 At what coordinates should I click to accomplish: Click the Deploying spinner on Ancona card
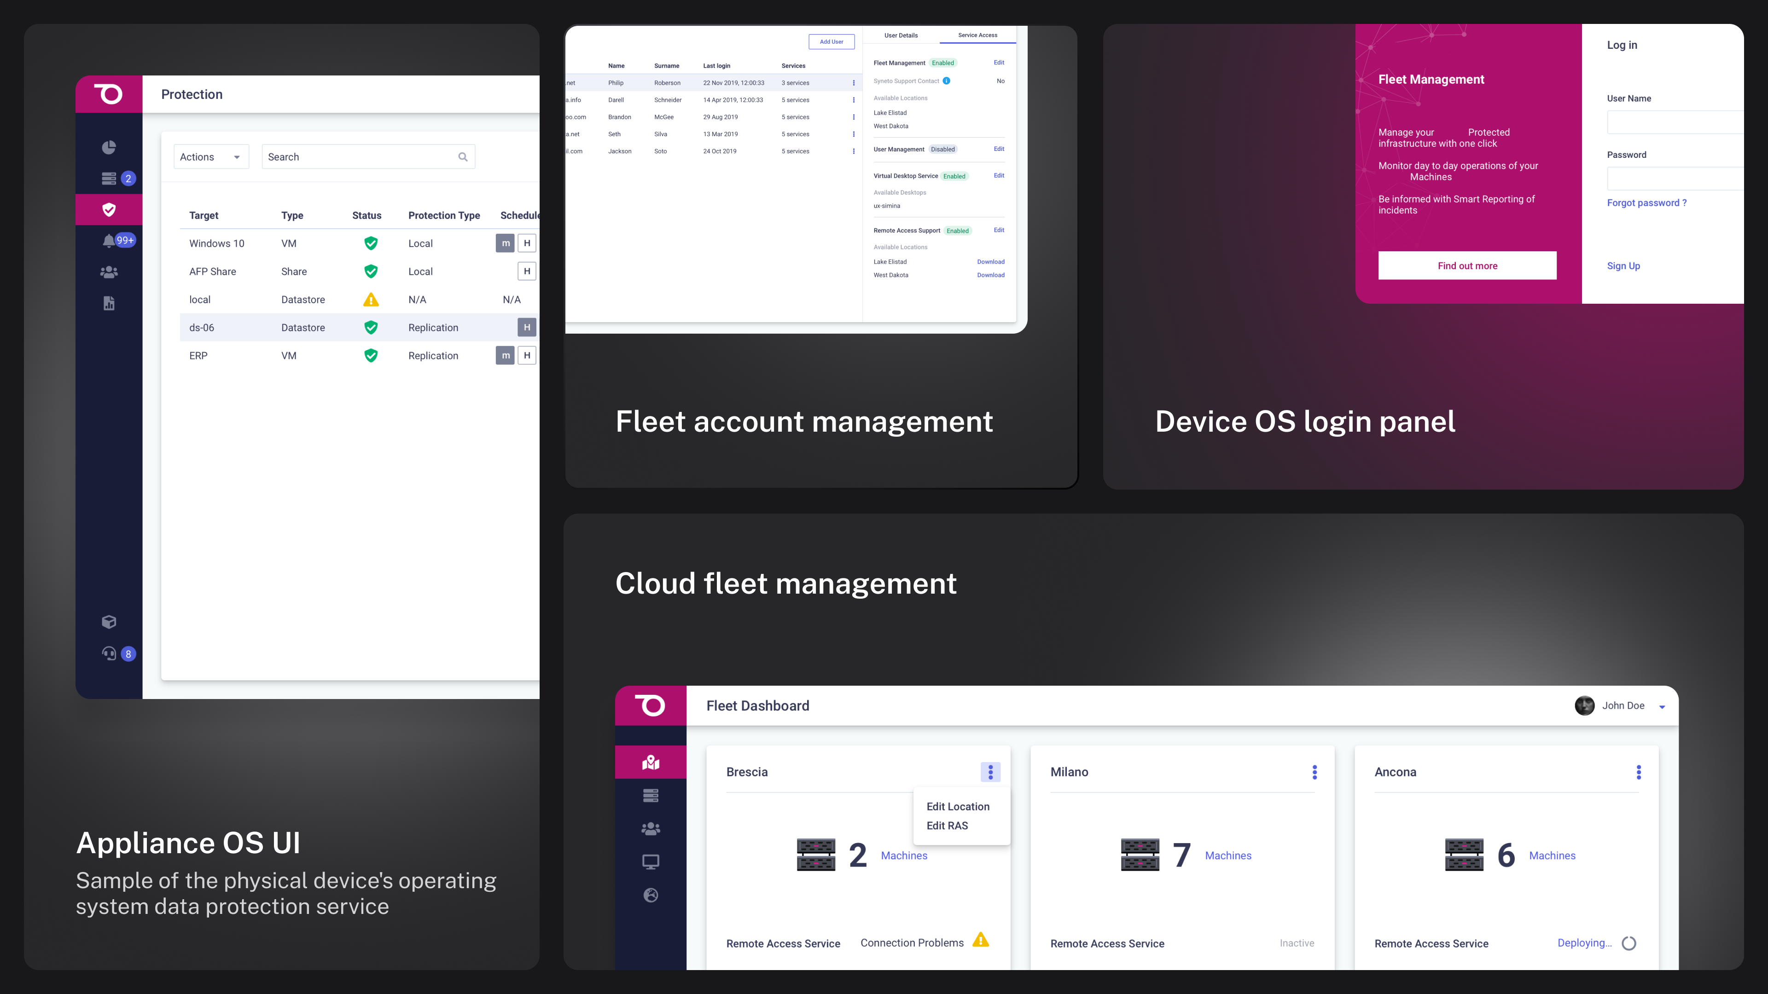click(x=1628, y=943)
